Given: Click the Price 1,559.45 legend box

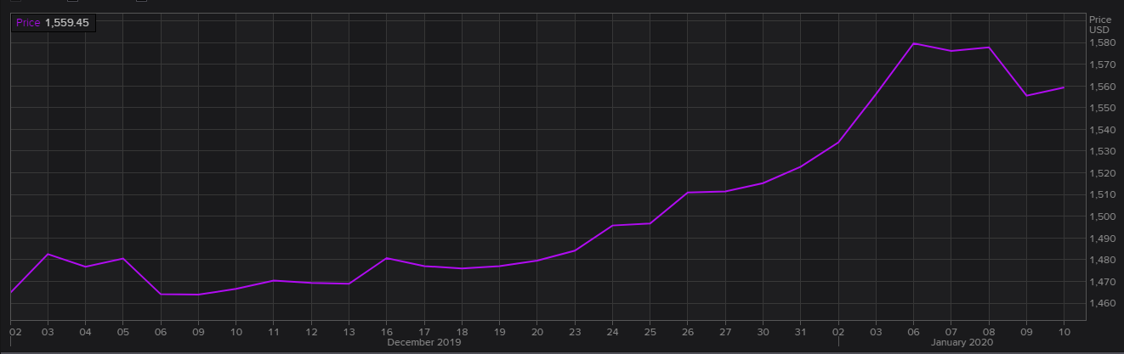Looking at the screenshot, I should [x=53, y=23].
